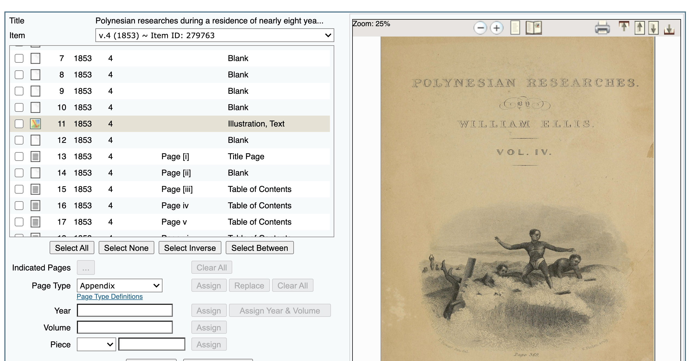
Task: Click the Select Inverse button
Action: click(x=190, y=248)
